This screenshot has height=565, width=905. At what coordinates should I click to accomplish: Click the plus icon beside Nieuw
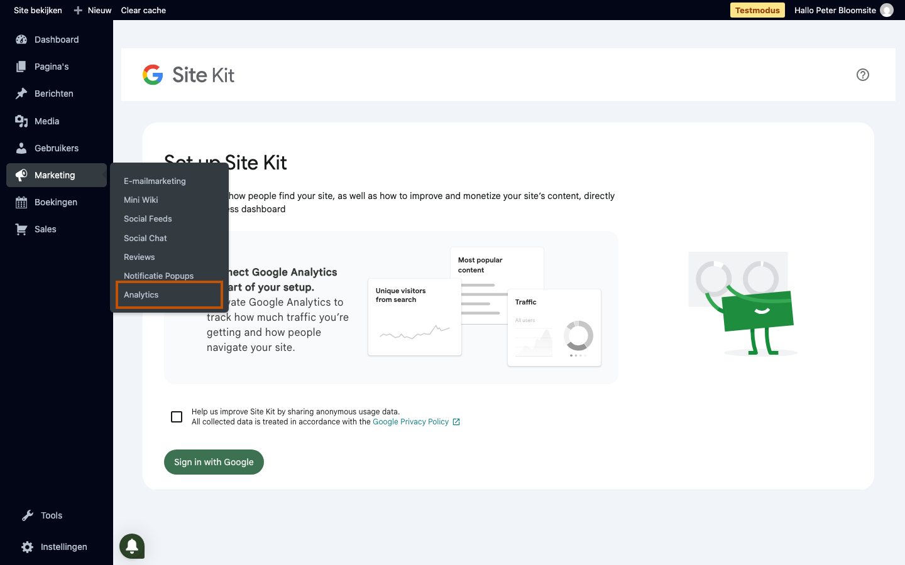pos(78,10)
